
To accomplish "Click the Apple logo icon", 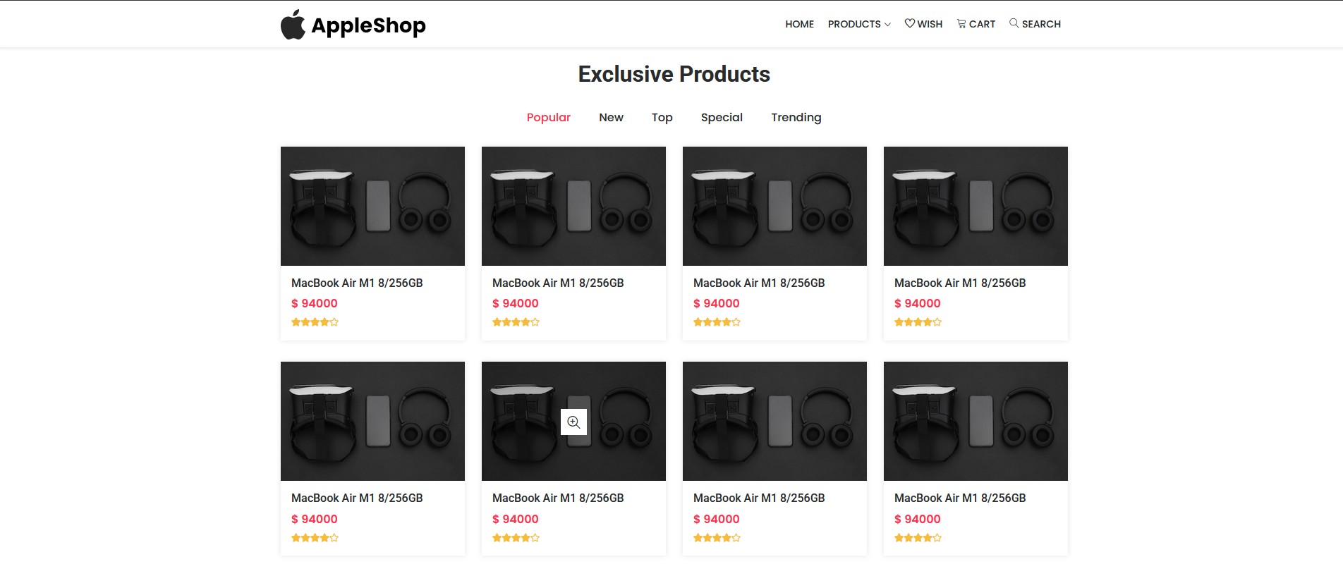I will (x=293, y=25).
